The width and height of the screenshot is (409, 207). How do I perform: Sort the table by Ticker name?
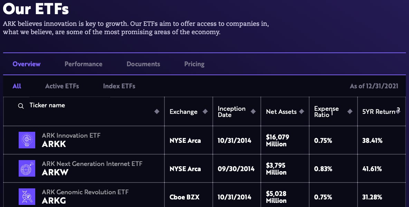point(156,111)
